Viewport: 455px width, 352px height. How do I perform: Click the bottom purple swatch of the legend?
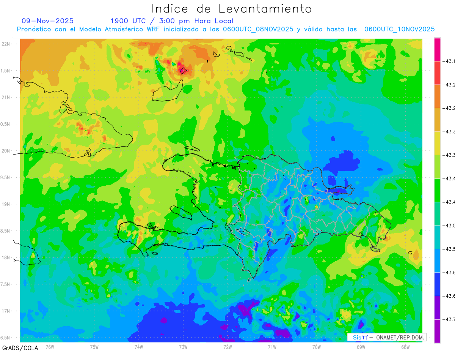[437, 331]
